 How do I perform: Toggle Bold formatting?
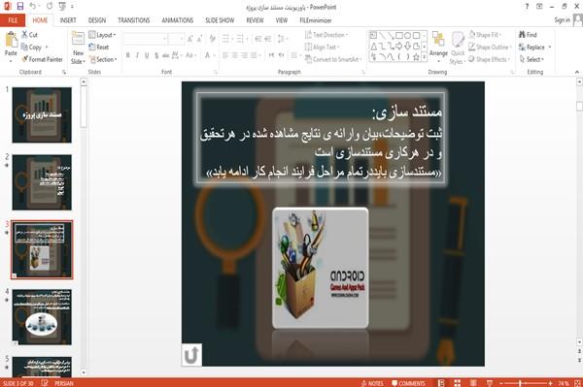coord(128,55)
